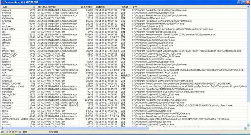Screen dimensions: 251x135
Task: Select the D4Mon_ICBC process row
Action: click(x=124, y=54)
